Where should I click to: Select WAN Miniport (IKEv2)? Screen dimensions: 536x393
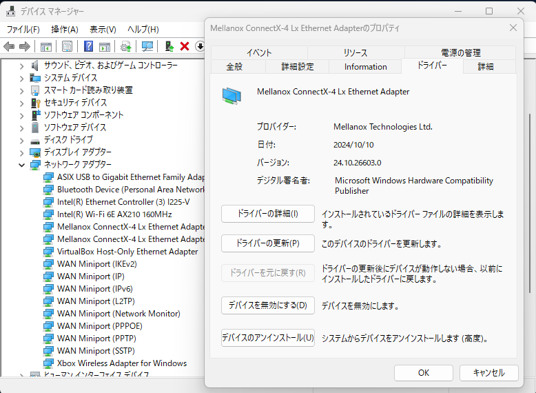point(96,264)
